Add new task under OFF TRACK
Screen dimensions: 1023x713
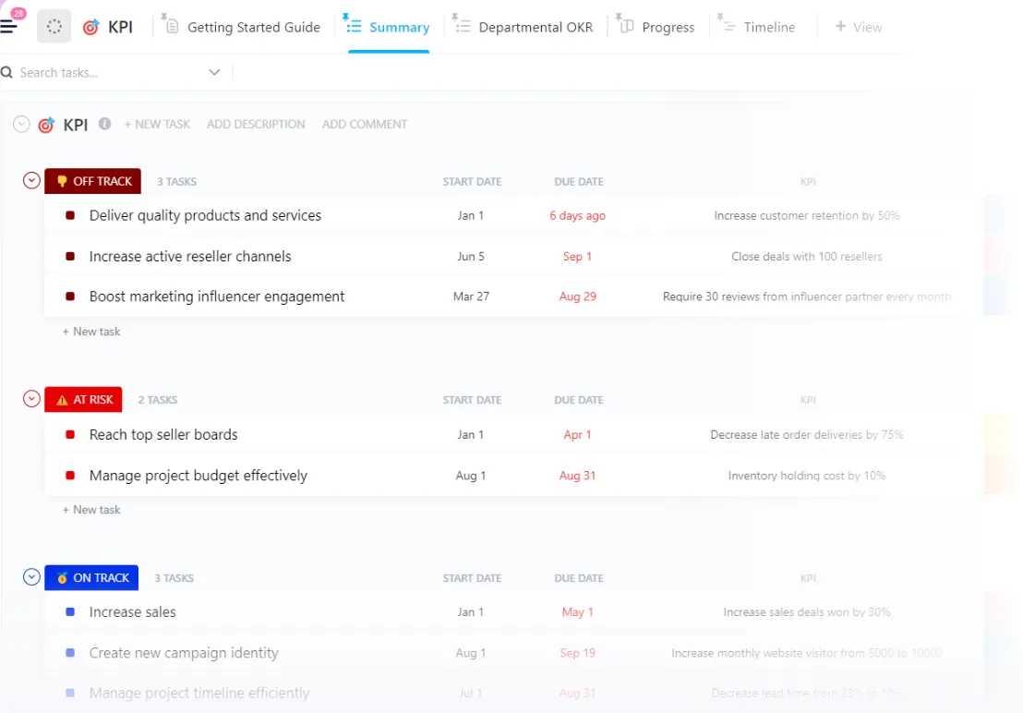91,332
